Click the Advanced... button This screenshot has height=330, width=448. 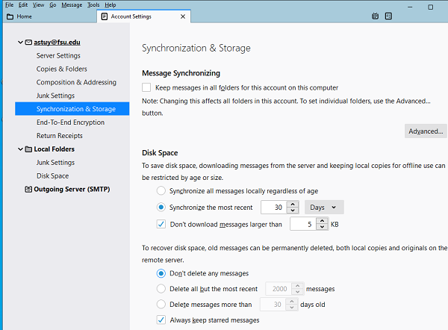(x=426, y=131)
